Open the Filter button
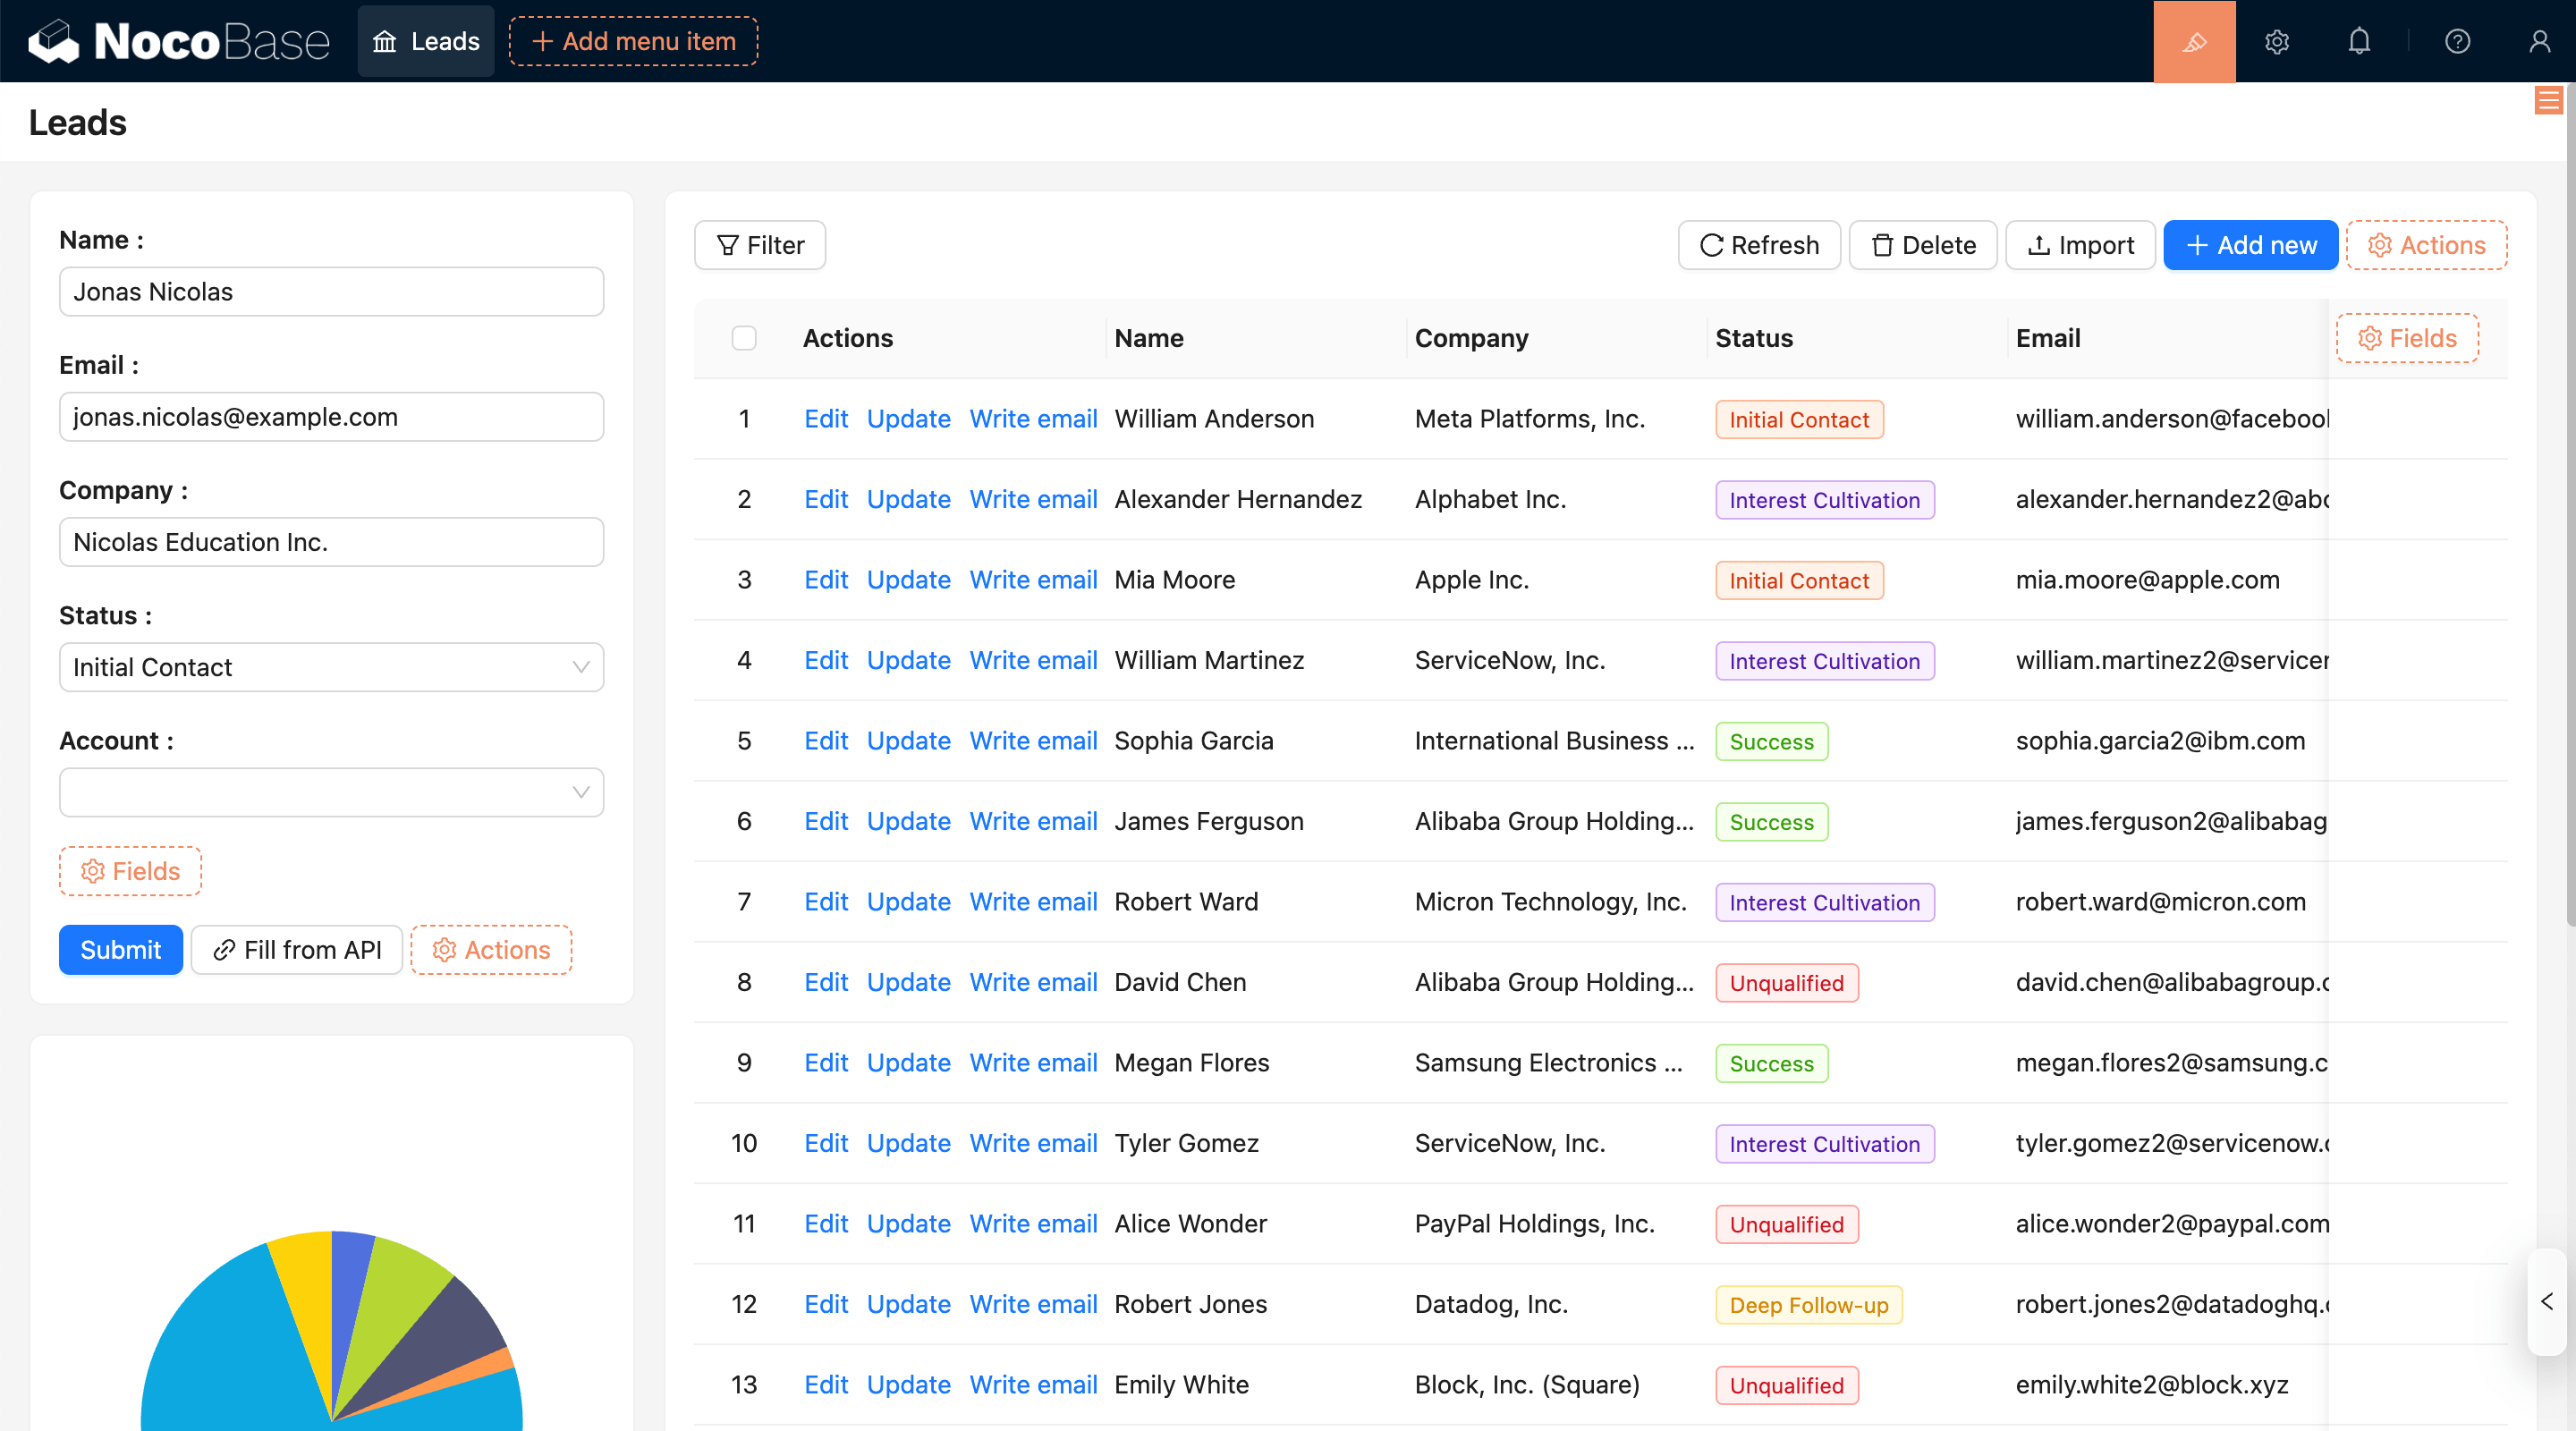 [x=760, y=245]
